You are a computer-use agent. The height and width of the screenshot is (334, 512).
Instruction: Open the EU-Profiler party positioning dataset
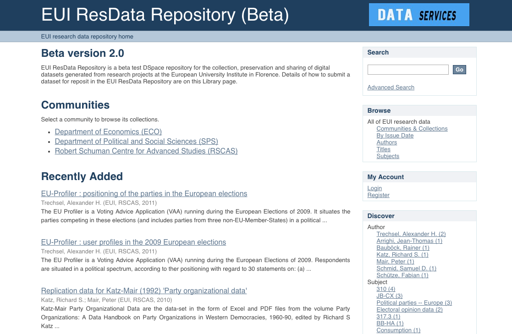(144, 193)
